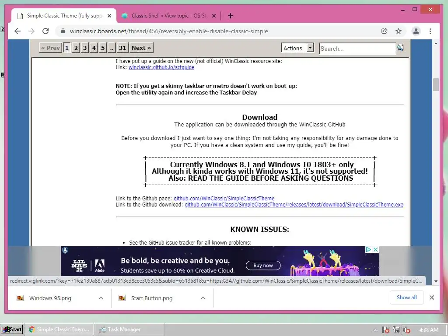Open the 4:38 AM clock
The width and height of the screenshot is (448, 336).
[x=429, y=330]
